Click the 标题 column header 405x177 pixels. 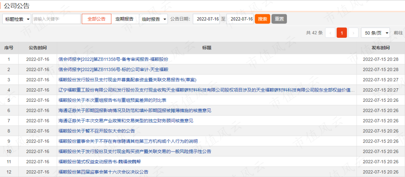click(207, 48)
